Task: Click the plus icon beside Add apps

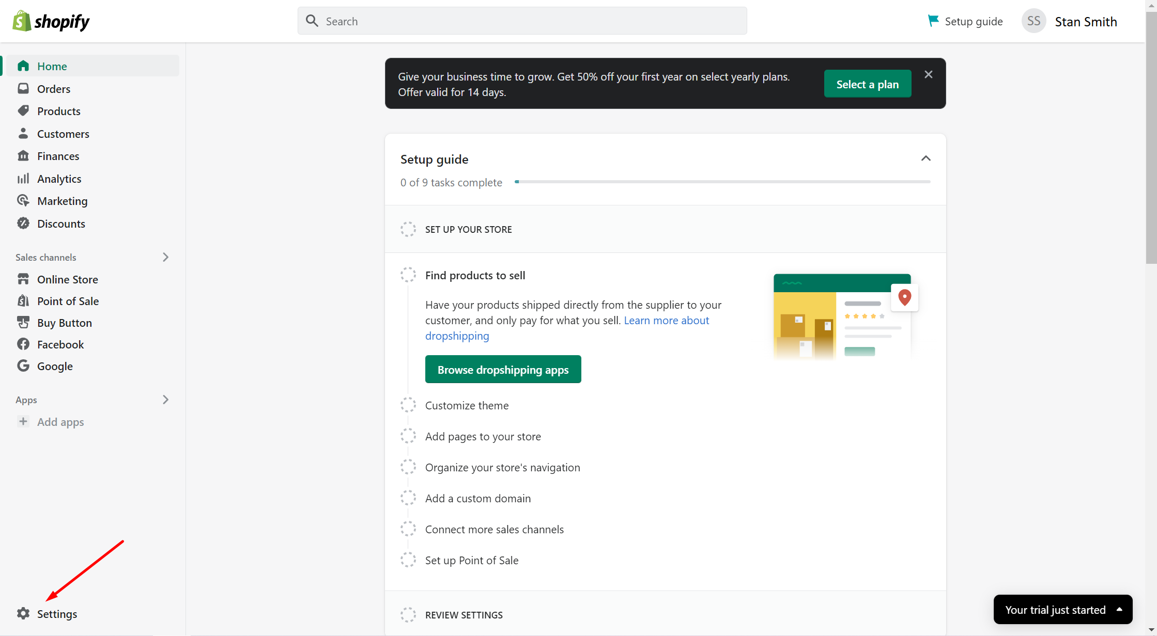Action: (x=23, y=421)
